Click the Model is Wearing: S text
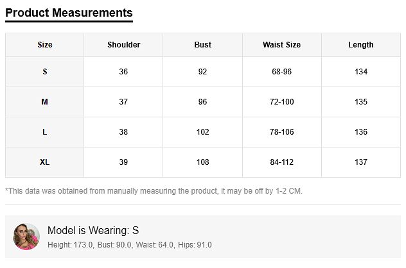This screenshot has height=268, width=406. 93,230
